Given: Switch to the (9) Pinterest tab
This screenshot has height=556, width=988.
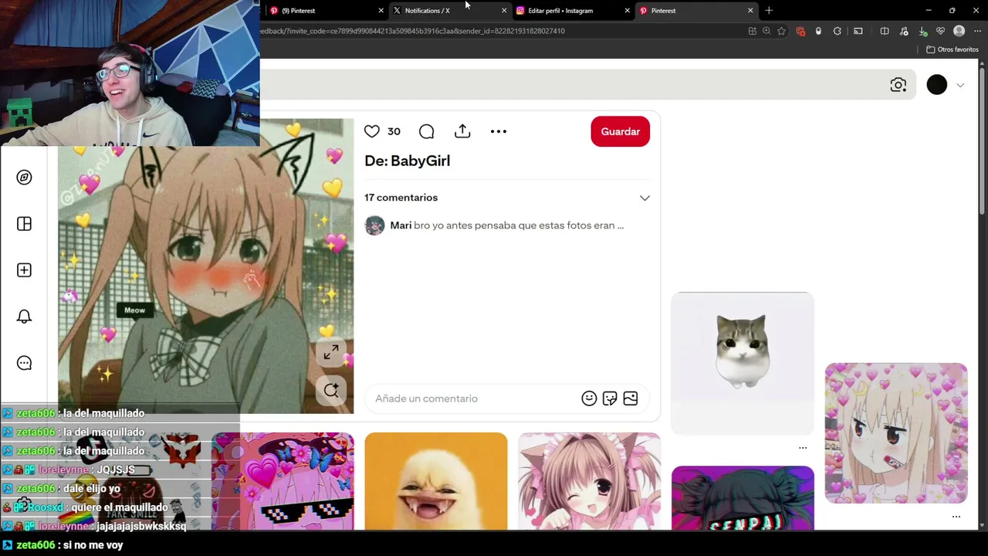Looking at the screenshot, I should [x=324, y=11].
